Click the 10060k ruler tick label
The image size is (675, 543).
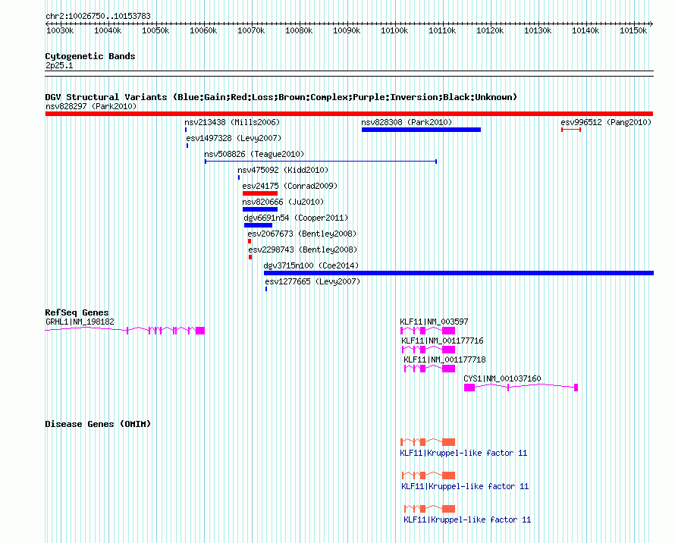click(203, 30)
